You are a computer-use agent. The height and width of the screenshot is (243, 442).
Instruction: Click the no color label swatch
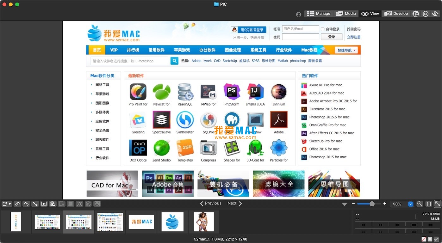424,239
